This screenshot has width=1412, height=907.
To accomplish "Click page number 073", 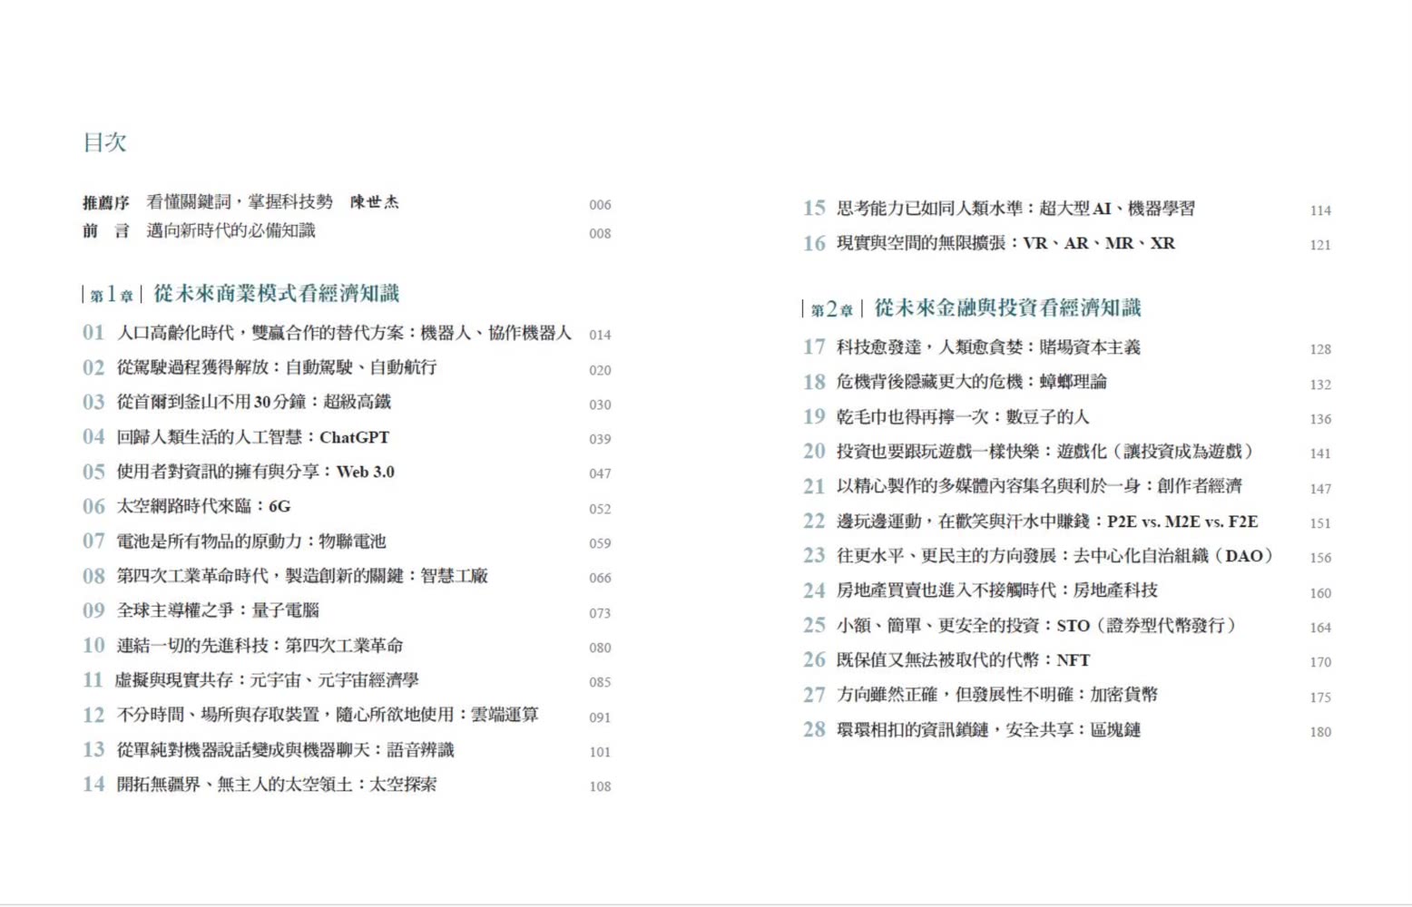I will (600, 613).
